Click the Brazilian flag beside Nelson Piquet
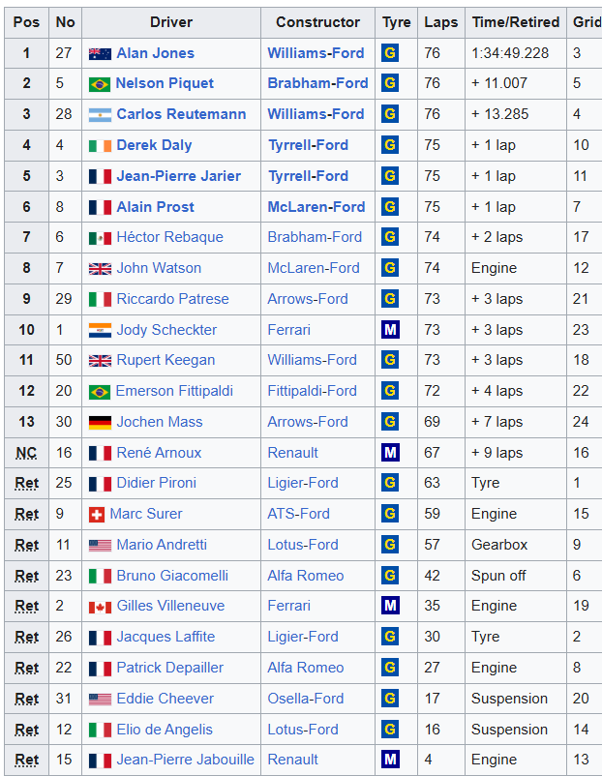The height and width of the screenshot is (776, 602). coord(100,84)
